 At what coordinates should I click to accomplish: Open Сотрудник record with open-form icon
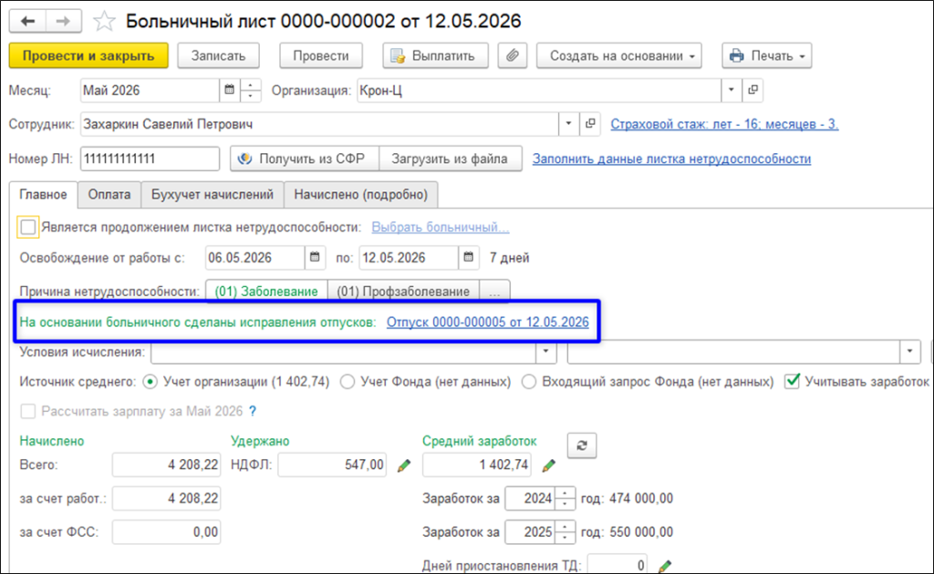click(590, 124)
